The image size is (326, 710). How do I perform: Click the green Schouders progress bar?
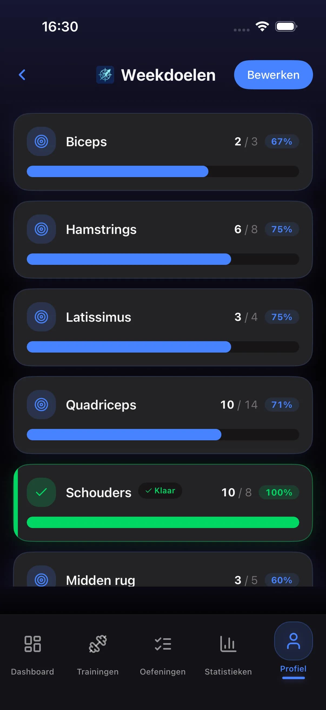tap(163, 522)
